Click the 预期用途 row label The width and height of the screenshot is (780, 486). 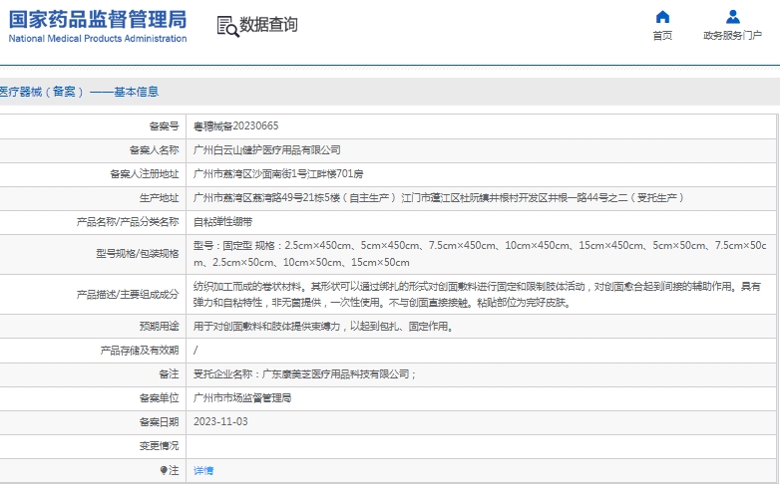(160, 327)
